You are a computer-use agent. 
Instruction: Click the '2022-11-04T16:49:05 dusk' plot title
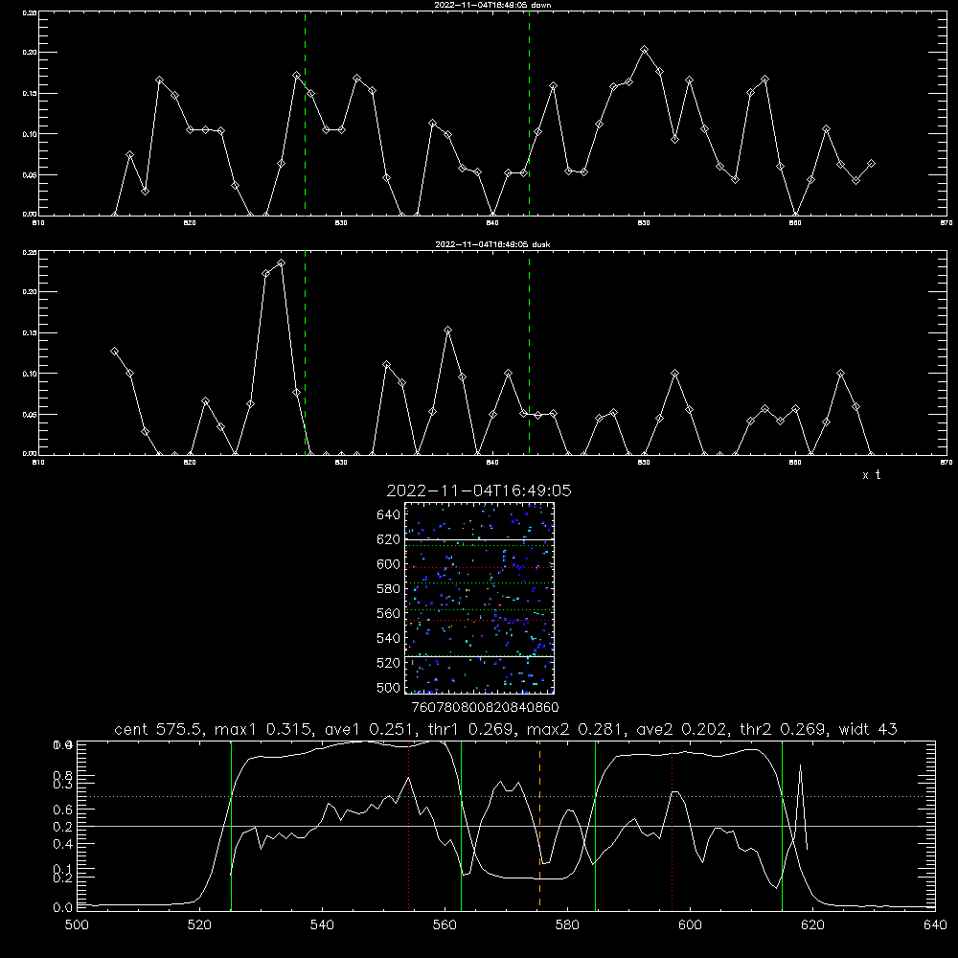click(492, 244)
